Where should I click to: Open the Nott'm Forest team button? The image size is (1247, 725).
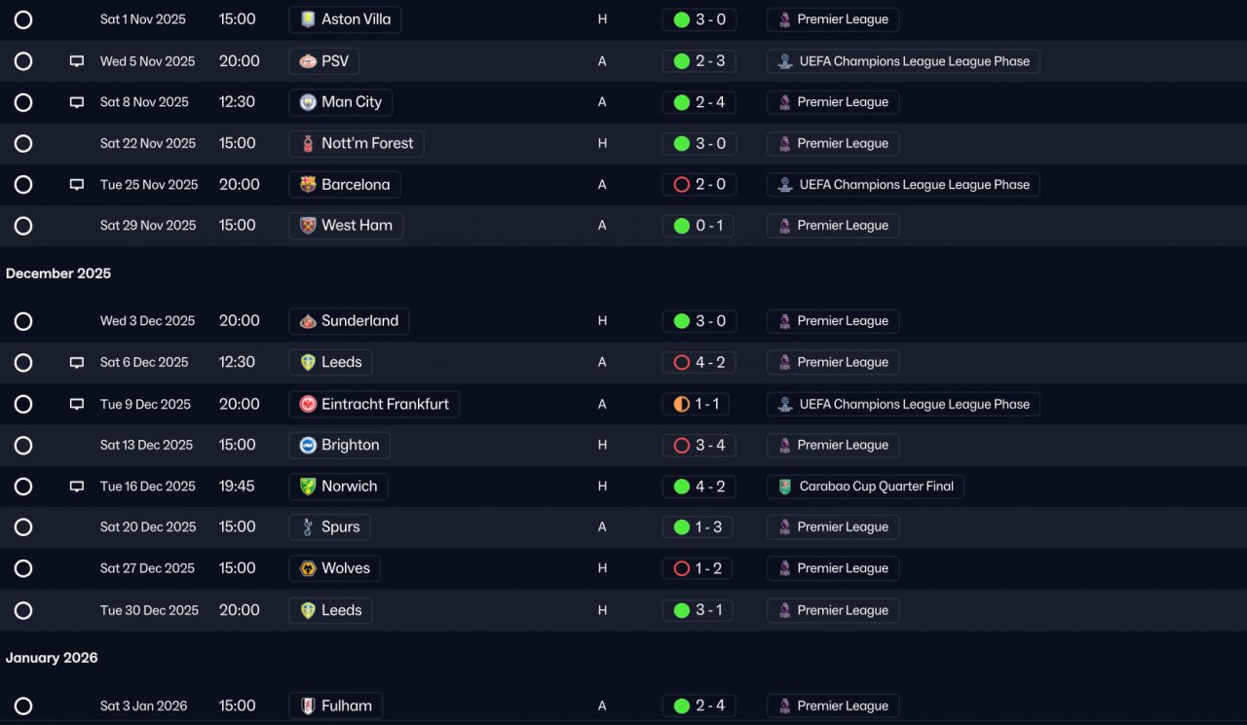point(357,143)
